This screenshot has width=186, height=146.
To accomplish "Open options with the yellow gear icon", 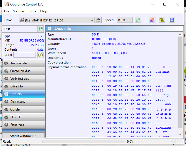I will click(x=162, y=20).
